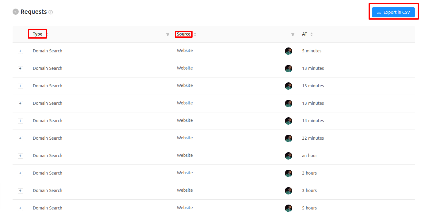This screenshot has width=425, height=215.
Task: Select the '14 minutes' time cell
Action: (313, 121)
